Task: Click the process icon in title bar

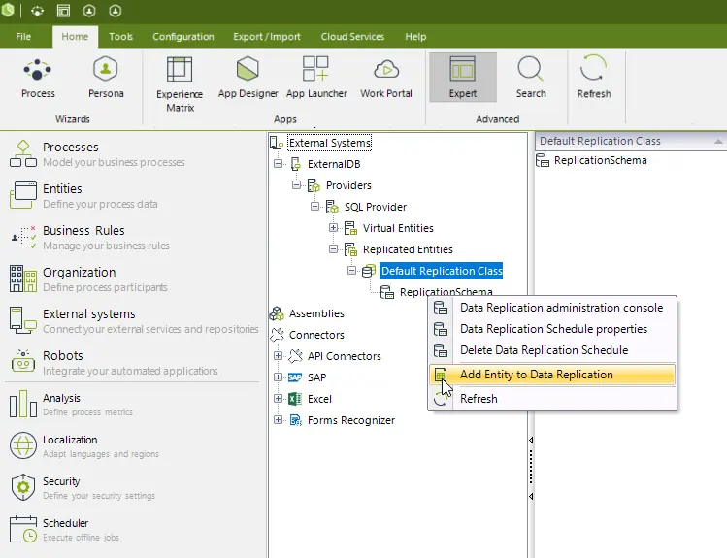Action: 38,11
